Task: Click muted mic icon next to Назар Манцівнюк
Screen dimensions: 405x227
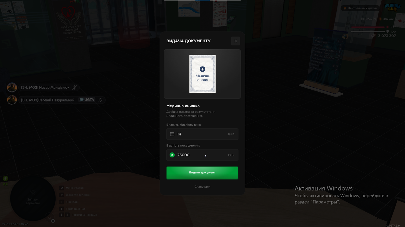Action: [x=74, y=87]
